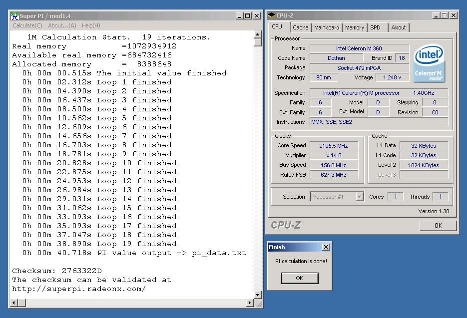Click the Level 2 cache value '1024 KBytes'
The width and height of the screenshot is (467, 318).
click(x=424, y=165)
